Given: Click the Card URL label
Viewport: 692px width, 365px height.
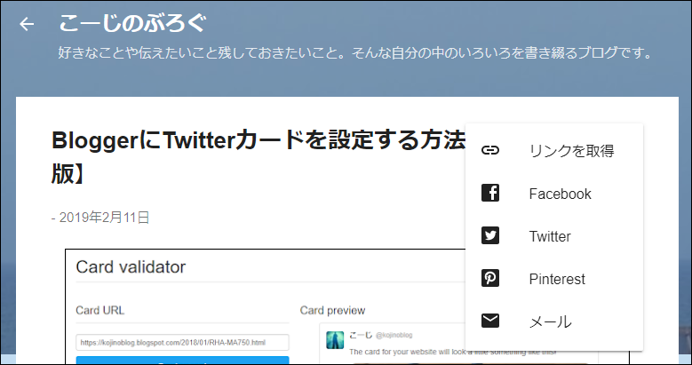Looking at the screenshot, I should pyautogui.click(x=99, y=310).
